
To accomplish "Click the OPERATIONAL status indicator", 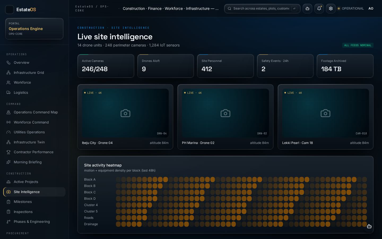I will (350, 8).
